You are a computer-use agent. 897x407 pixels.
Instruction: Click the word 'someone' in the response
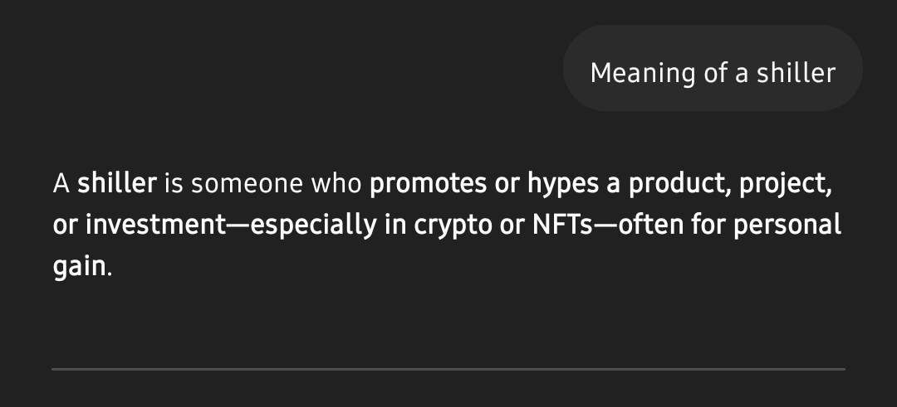(248, 184)
